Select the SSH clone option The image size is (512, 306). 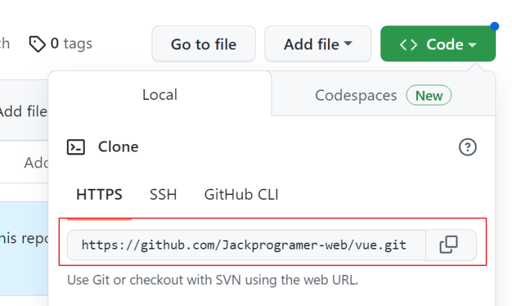[x=163, y=194]
